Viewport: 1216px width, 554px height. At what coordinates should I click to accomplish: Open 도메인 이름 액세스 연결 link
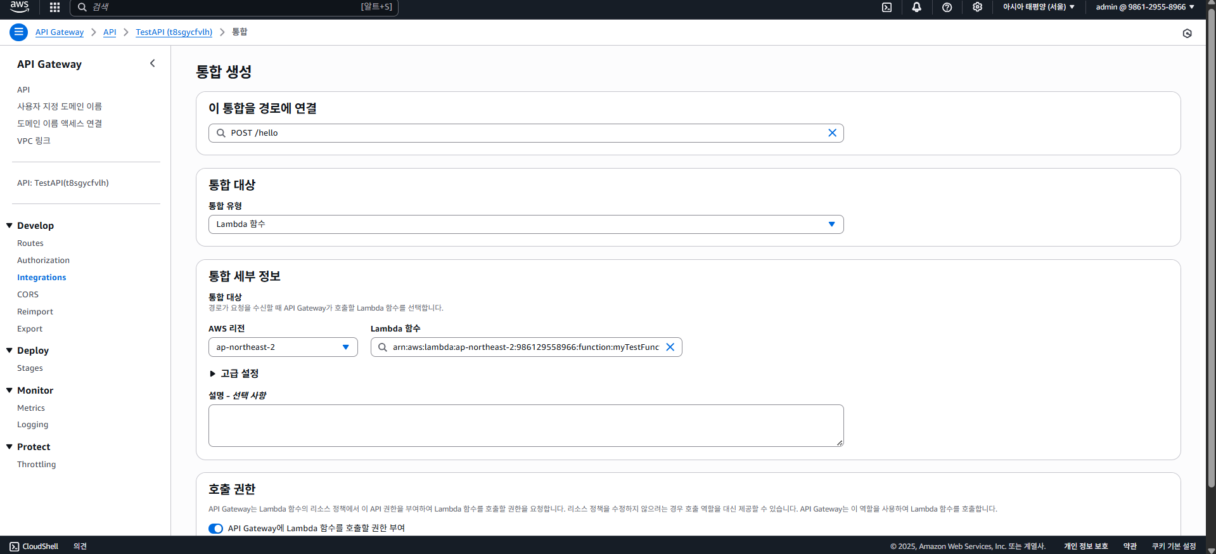(60, 124)
